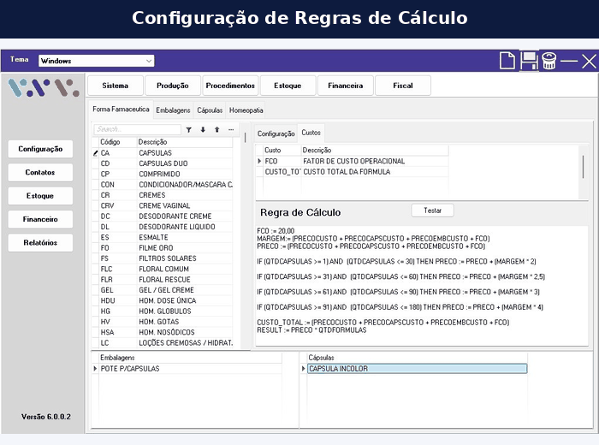The height and width of the screenshot is (445, 599).
Task: Select the CAPSULA INCOLOR entry
Action: 418,369
